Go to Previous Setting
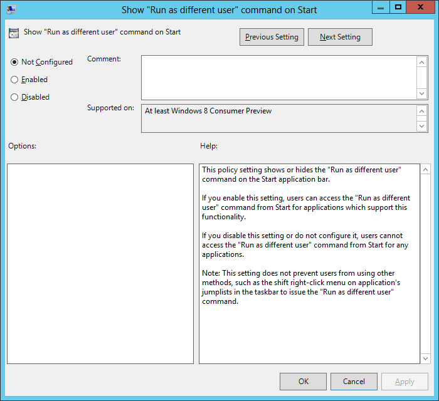The height and width of the screenshot is (401, 439). tap(272, 37)
